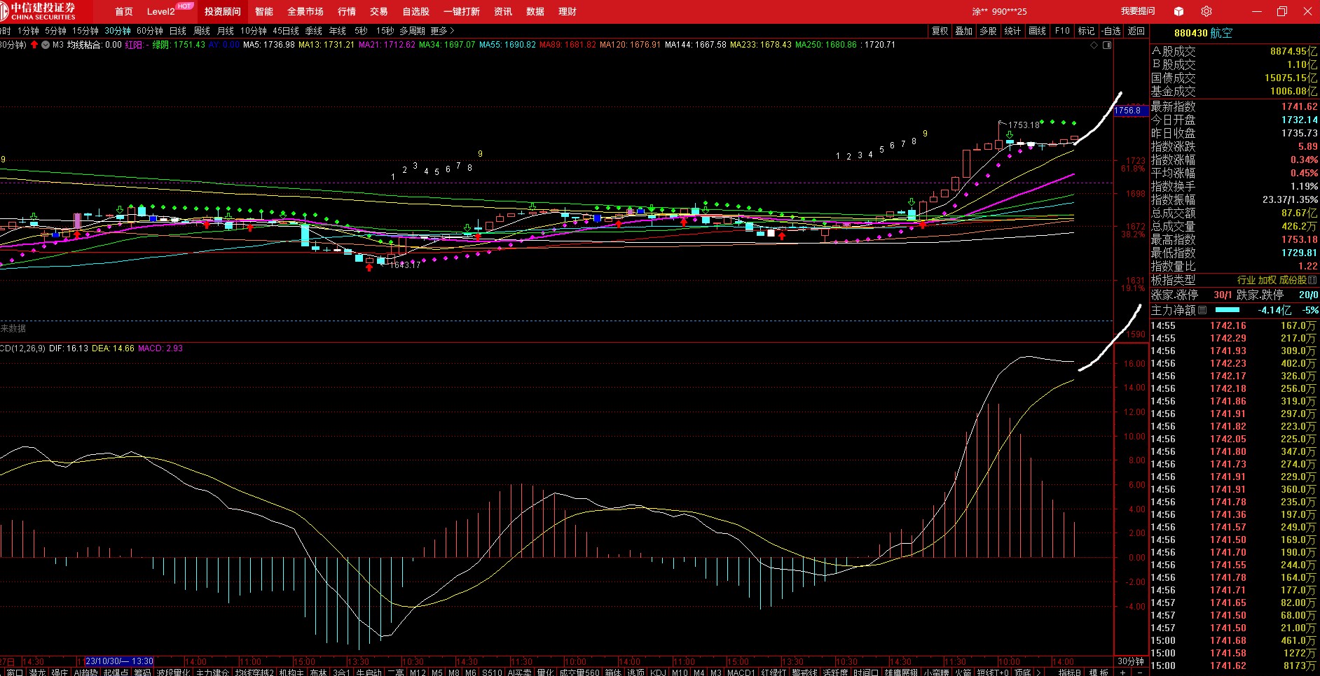Click the HOT badge beside Level2
The image size is (1320, 676).
184,6
